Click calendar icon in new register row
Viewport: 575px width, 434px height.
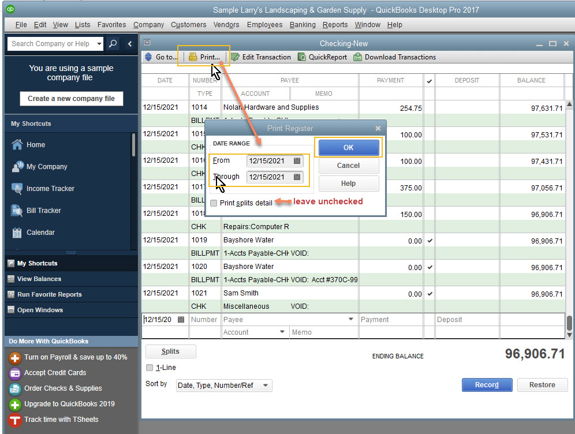pos(181,319)
